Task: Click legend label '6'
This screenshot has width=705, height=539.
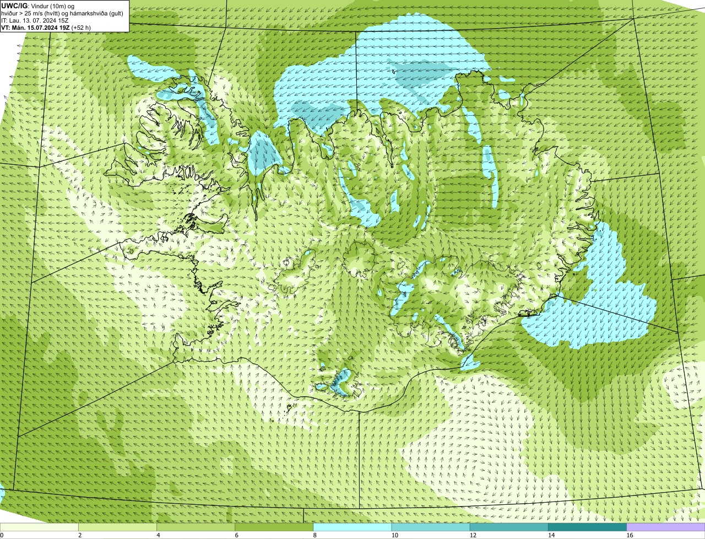Action: pos(237,535)
